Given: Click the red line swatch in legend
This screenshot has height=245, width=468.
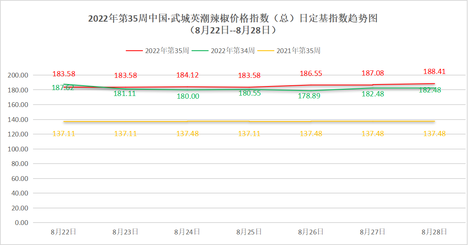Looking at the screenshot, I should click(134, 51).
